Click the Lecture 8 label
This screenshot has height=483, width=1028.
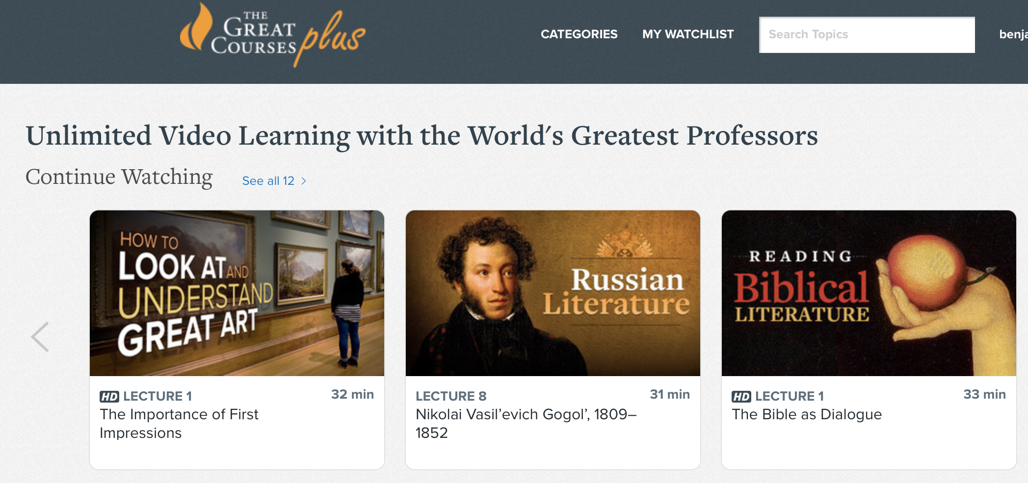click(x=450, y=396)
